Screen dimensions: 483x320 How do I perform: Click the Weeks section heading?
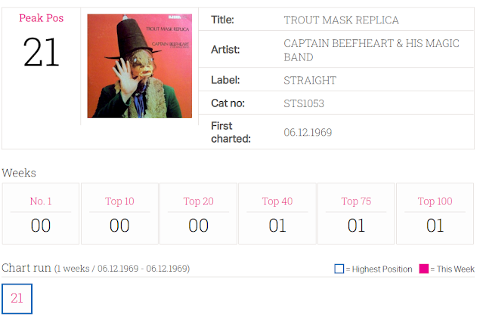click(19, 173)
